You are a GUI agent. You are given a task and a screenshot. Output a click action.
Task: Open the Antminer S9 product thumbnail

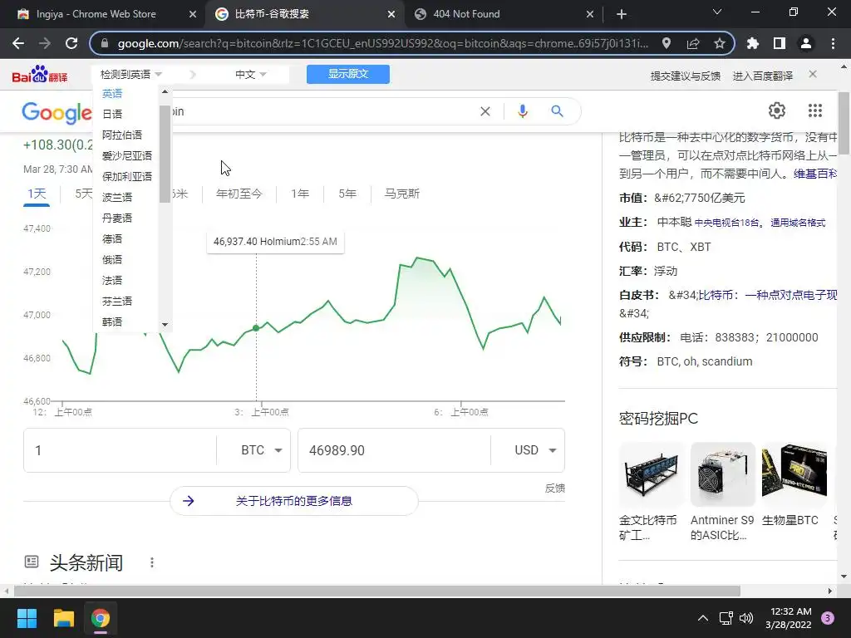click(722, 474)
